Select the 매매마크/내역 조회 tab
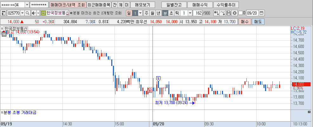The width and height of the screenshot is (313, 127). tap(68, 4)
